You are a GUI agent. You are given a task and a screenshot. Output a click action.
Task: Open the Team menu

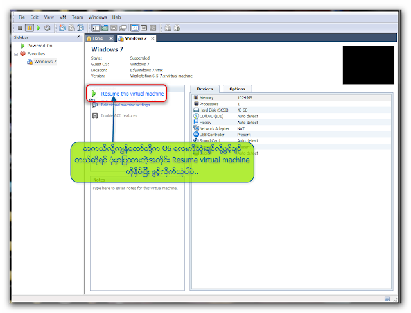(77, 17)
